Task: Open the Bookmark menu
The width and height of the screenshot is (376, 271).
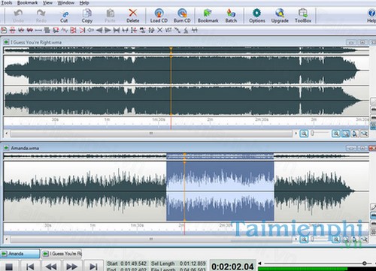Action: (27, 3)
